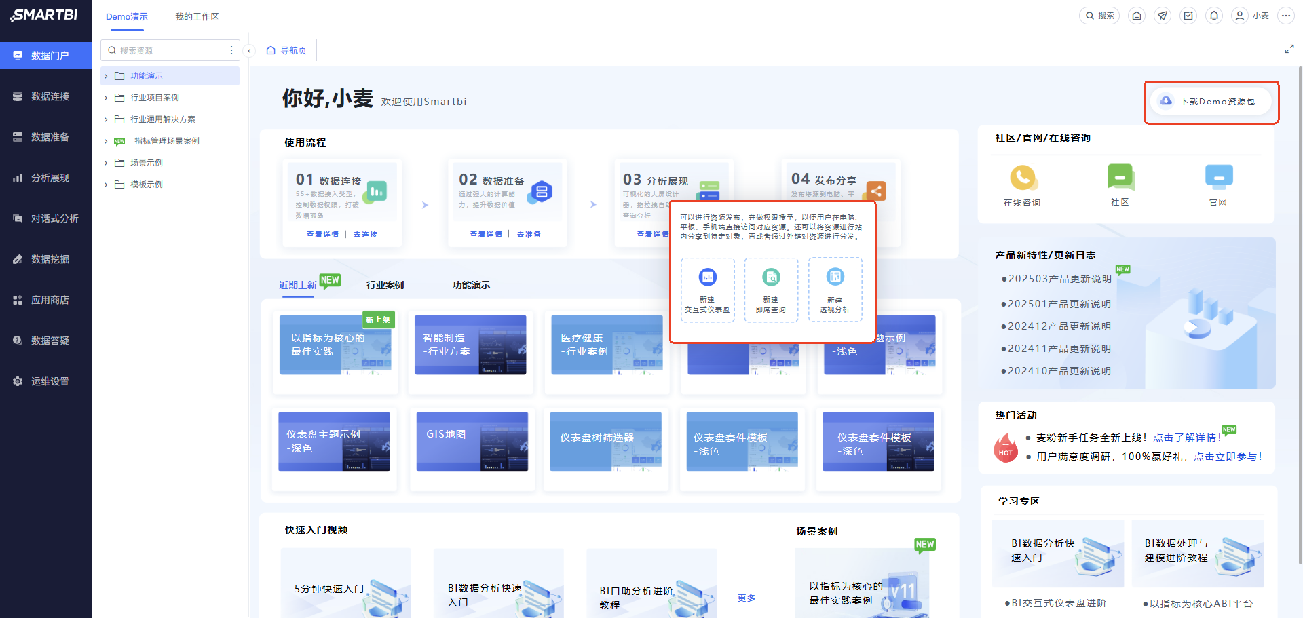Screen dimensions: 1303x618
Task: Open the GIS地图 thumbnail
Action: coord(472,442)
